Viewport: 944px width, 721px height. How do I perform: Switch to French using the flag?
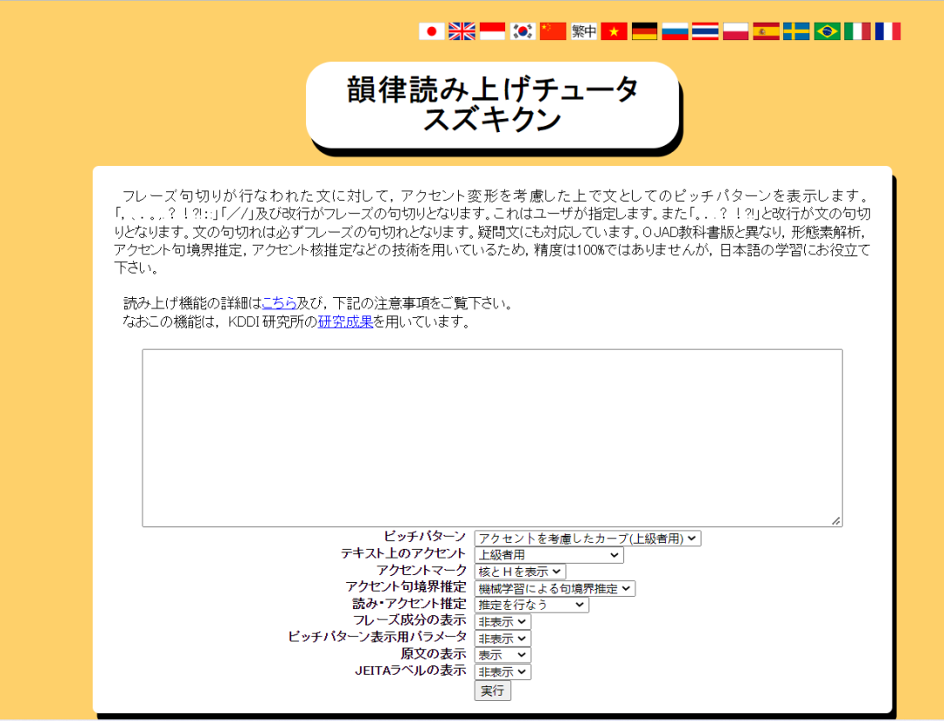coord(887,31)
